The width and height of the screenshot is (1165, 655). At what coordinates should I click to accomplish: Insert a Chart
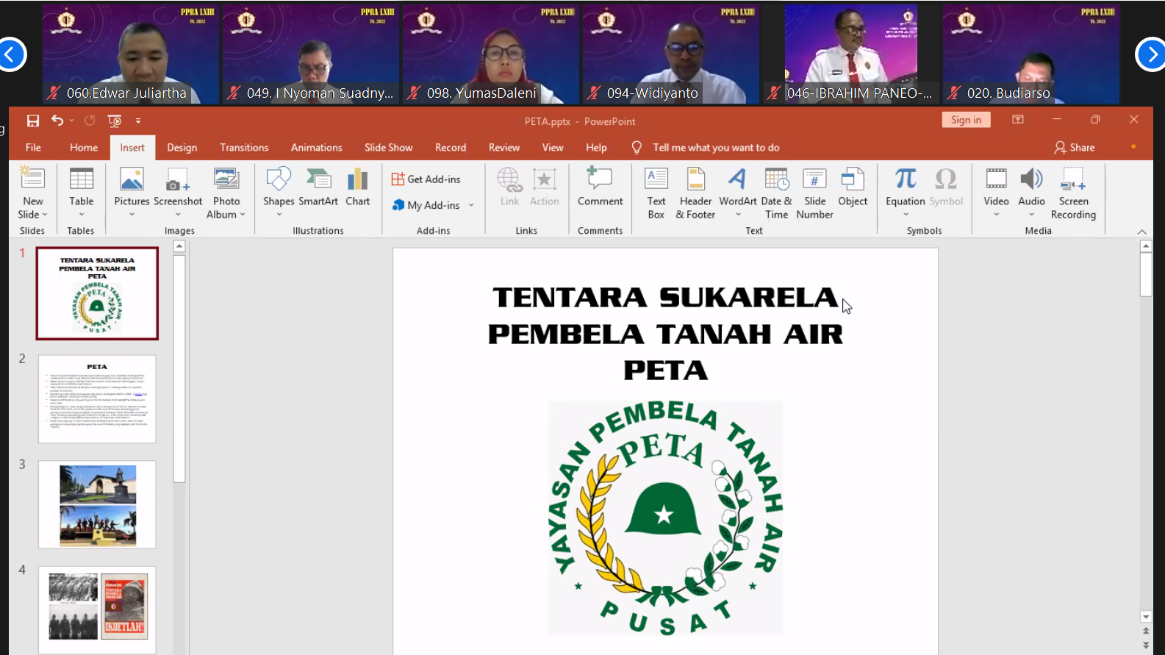(357, 187)
